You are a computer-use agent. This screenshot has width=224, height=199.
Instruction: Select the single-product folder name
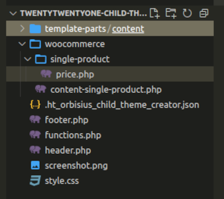(80, 59)
